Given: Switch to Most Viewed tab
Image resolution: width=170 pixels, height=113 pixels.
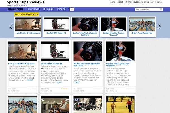Looking at the screenshot, I should click(x=33, y=9).
